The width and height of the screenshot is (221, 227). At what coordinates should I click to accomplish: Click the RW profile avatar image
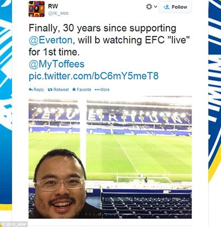pos(36,9)
